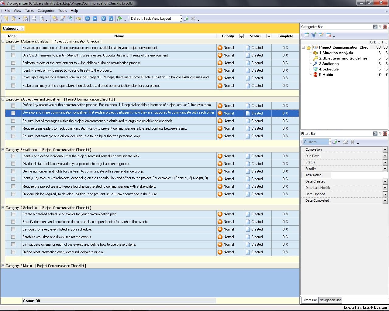Click the Print icon in the toolbar
The image size is (389, 311).
point(34,19)
